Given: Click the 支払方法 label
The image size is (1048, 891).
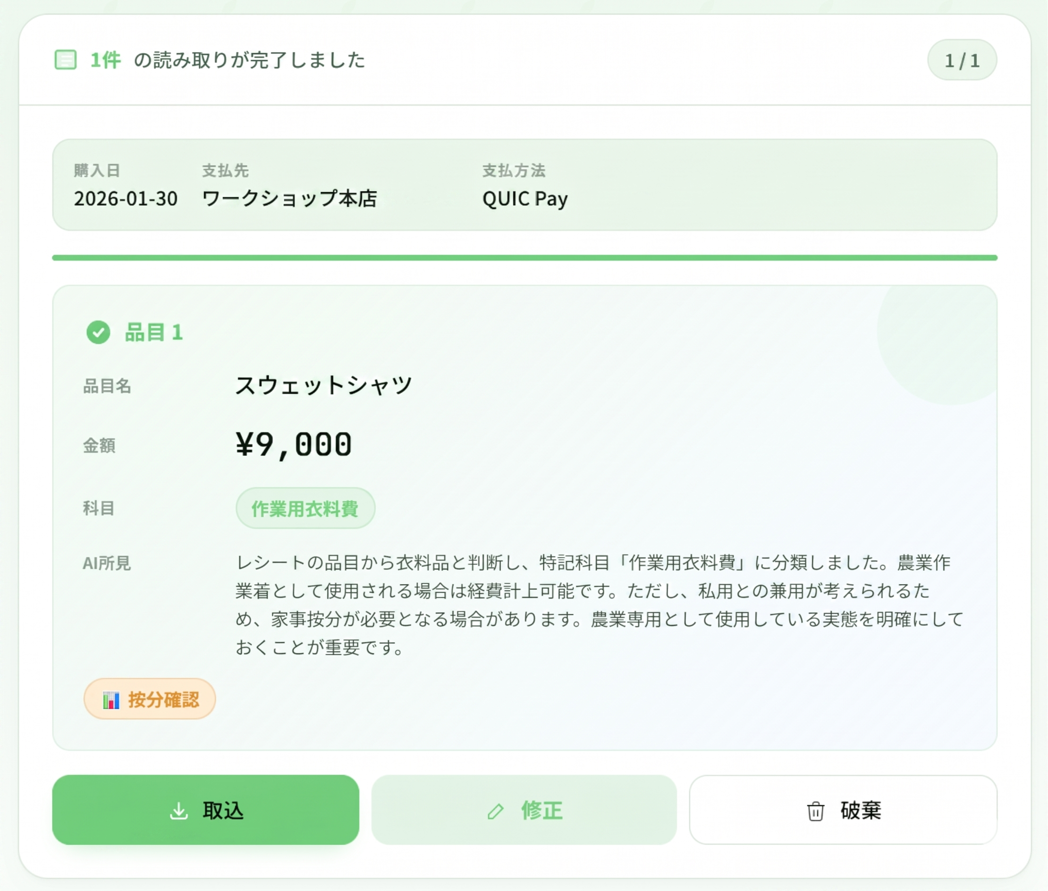Looking at the screenshot, I should (514, 171).
